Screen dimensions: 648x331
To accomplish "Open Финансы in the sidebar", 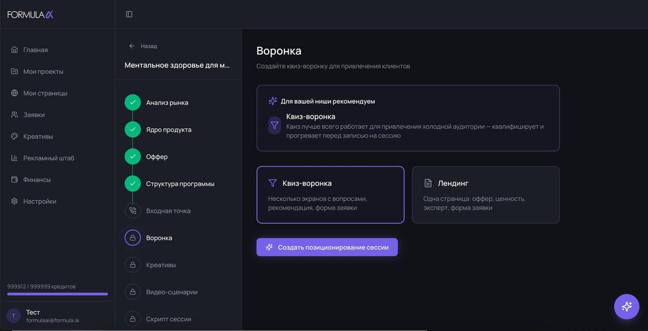I will pos(37,180).
